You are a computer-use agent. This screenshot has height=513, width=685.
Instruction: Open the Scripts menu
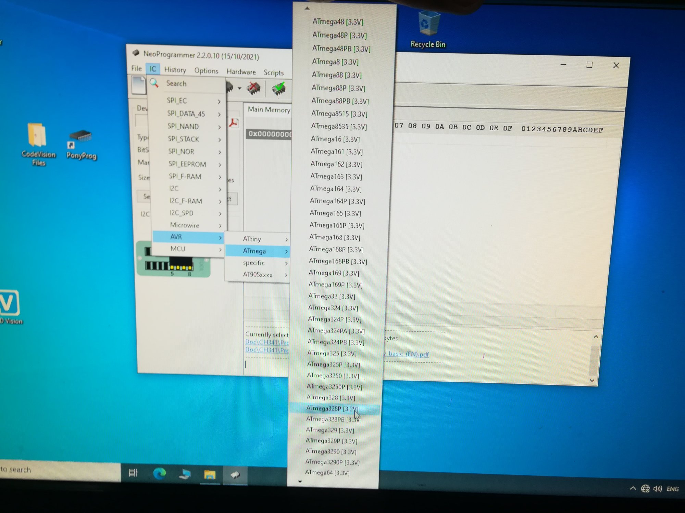pyautogui.click(x=274, y=73)
